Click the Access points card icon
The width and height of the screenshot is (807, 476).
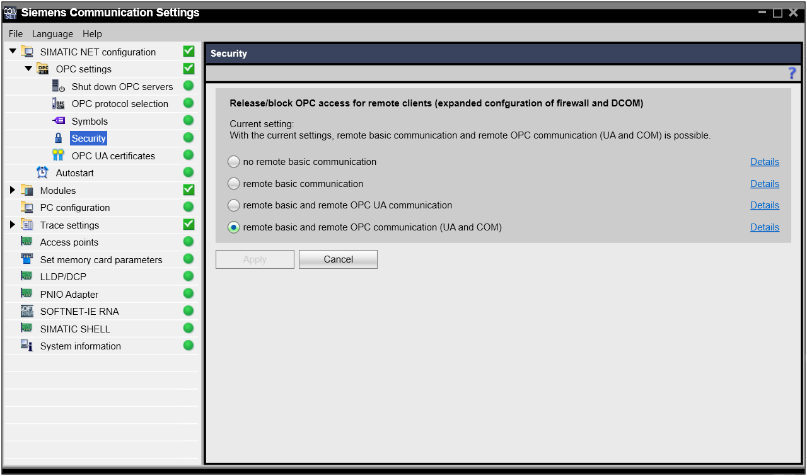[27, 242]
